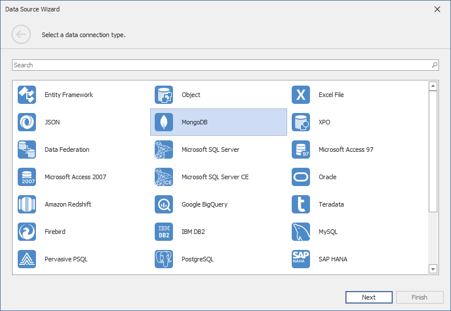Select the JSON connection icon

pyautogui.click(x=27, y=122)
